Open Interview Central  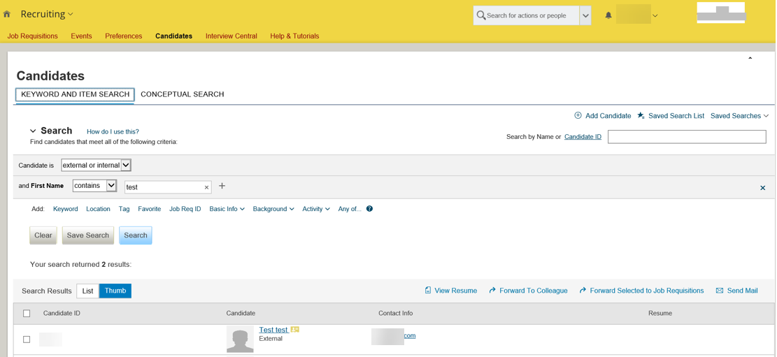(231, 36)
